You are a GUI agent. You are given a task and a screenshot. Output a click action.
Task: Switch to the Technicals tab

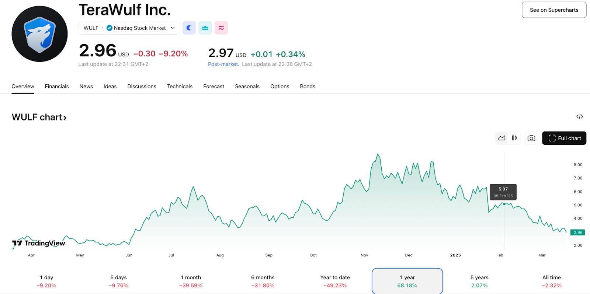(180, 86)
